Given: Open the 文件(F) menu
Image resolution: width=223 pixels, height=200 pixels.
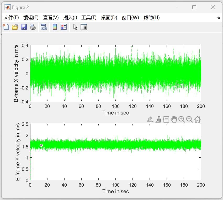Looking at the screenshot, I should [11, 18].
